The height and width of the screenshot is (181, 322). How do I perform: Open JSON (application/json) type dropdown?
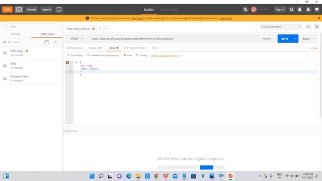coord(167,56)
